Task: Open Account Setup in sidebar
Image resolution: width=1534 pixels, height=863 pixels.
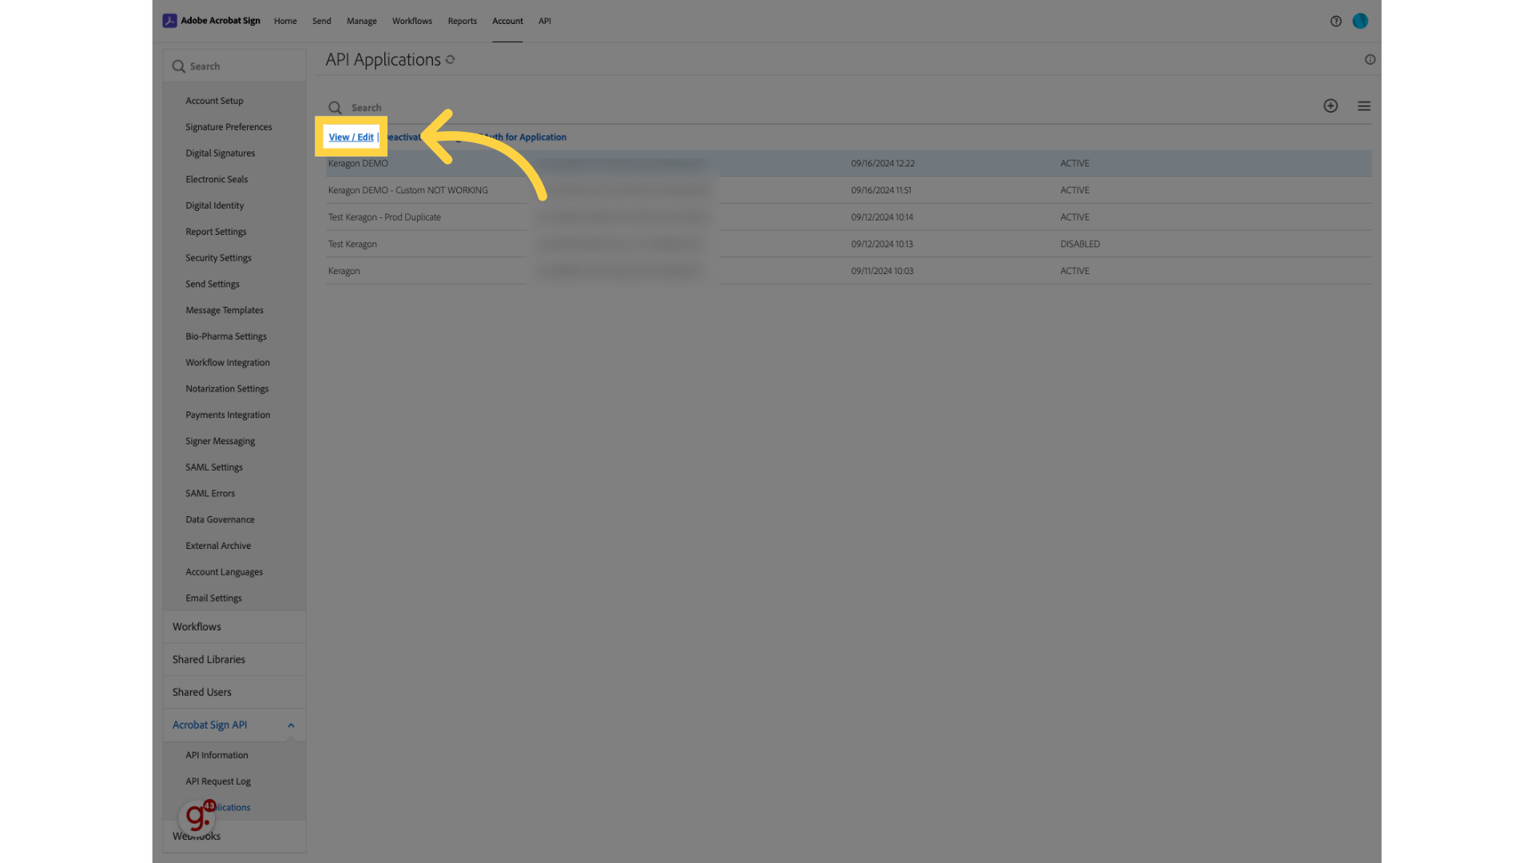Action: coord(214,101)
